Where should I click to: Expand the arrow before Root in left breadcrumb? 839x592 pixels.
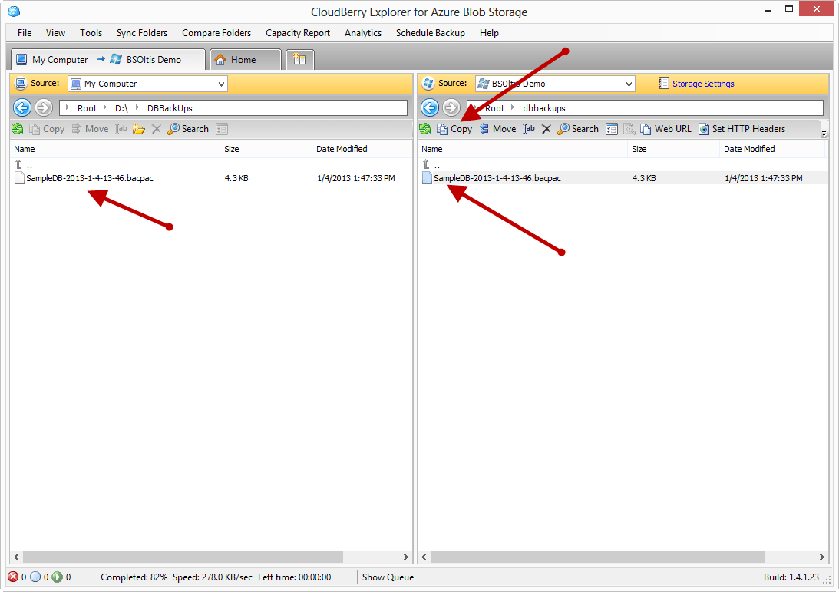point(68,107)
